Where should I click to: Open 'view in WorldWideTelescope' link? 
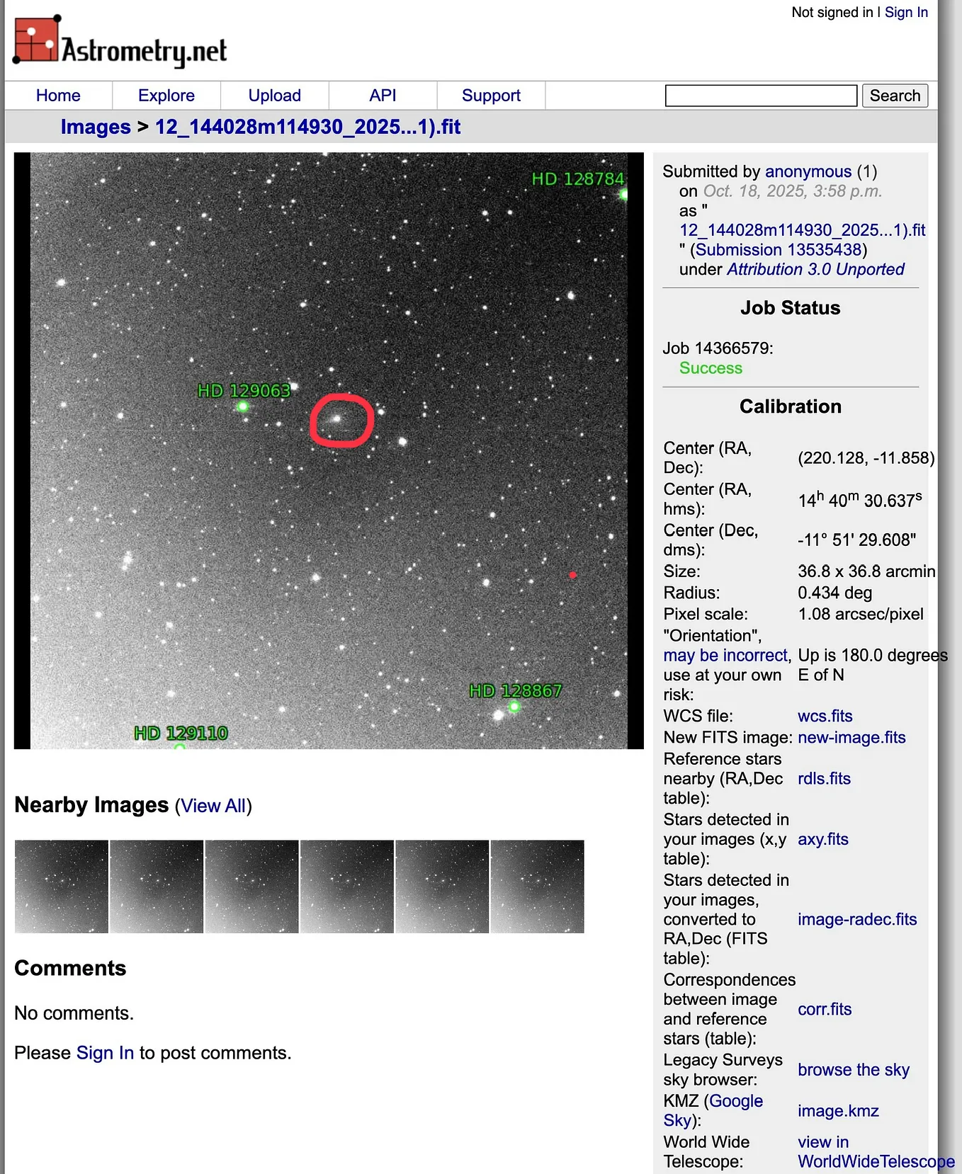[876, 1152]
